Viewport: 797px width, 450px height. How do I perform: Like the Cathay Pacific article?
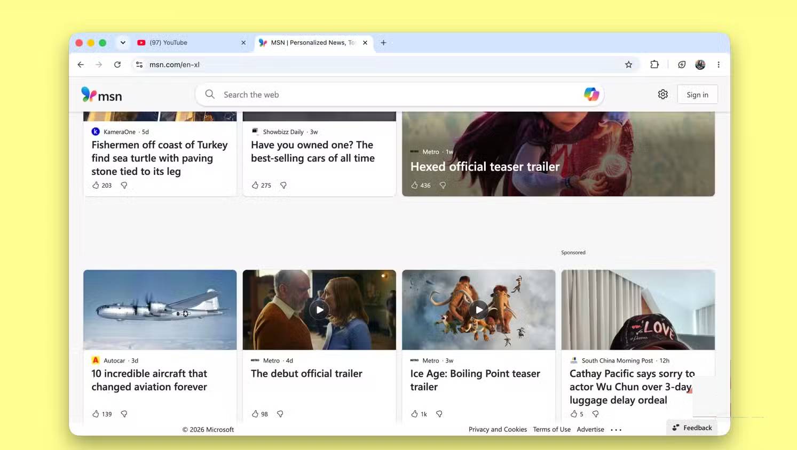[x=574, y=414]
